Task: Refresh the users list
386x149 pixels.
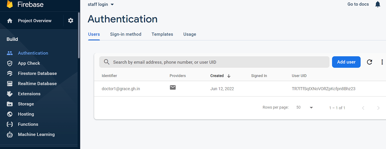Action: tap(369, 62)
